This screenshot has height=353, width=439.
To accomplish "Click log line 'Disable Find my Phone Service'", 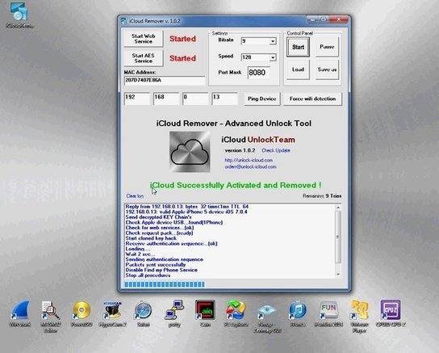I will point(161,270).
